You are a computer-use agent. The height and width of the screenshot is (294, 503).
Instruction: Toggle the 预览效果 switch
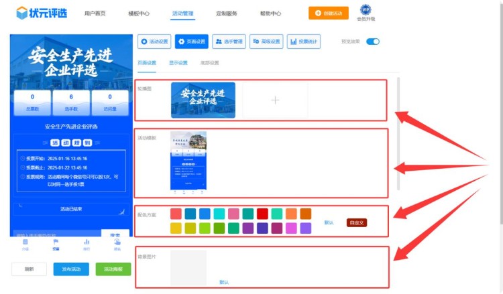coord(372,42)
